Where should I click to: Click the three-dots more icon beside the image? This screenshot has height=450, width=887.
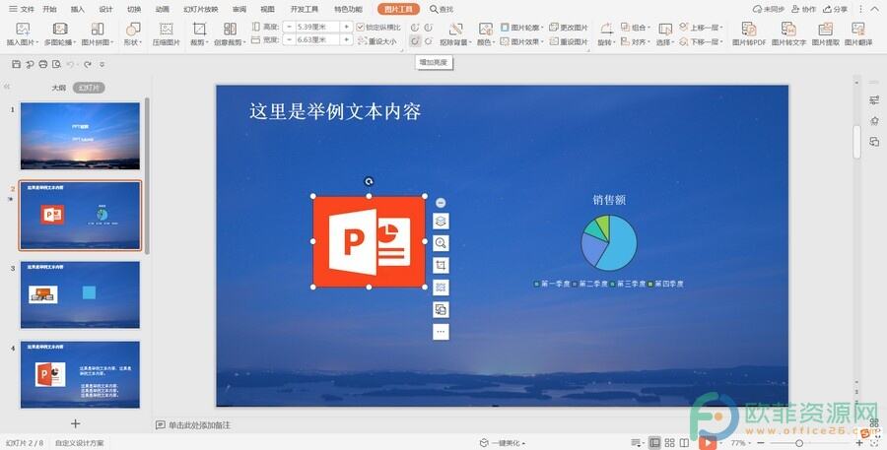click(x=441, y=331)
